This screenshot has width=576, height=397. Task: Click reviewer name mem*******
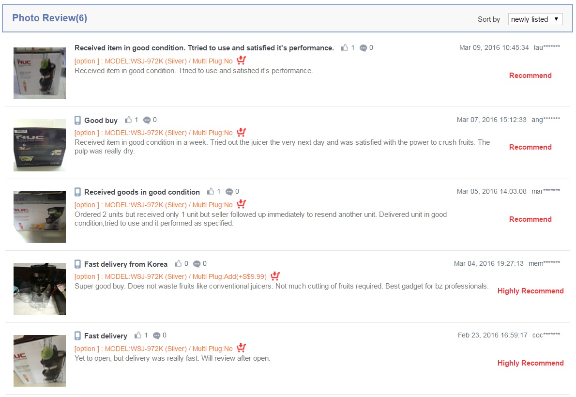click(545, 263)
